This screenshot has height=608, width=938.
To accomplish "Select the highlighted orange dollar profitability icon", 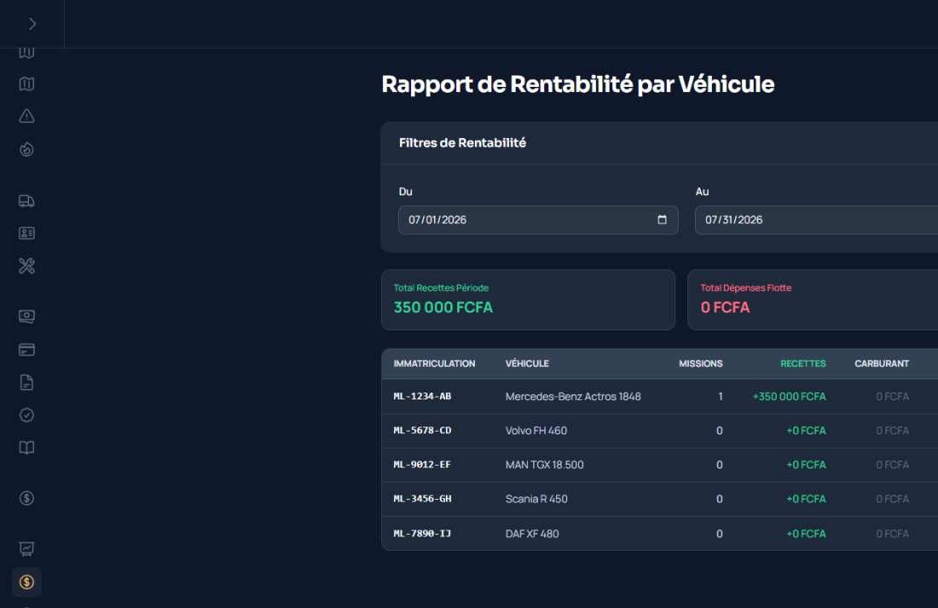I will [x=26, y=582].
